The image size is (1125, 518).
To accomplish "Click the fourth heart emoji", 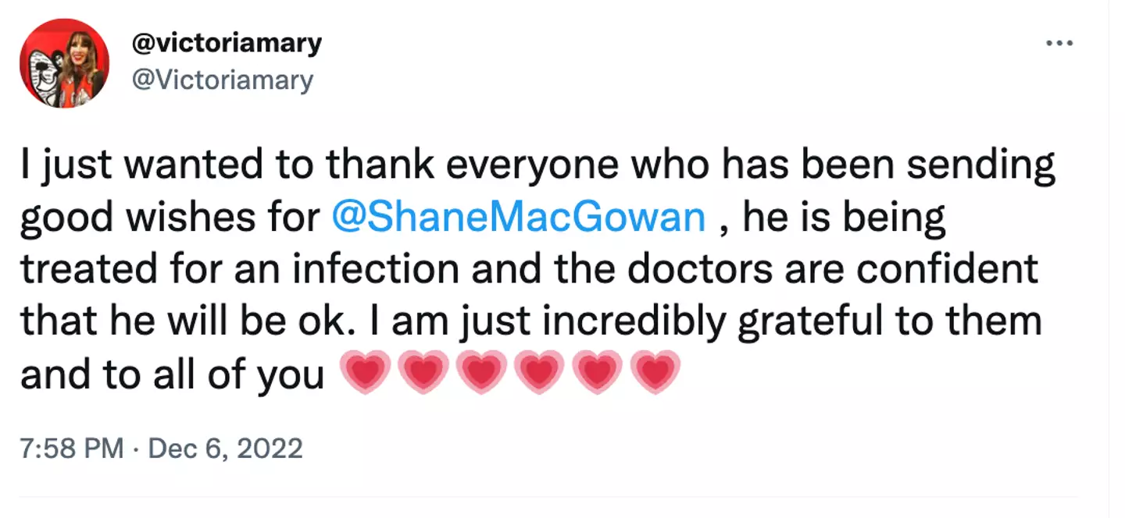I will click(x=539, y=374).
